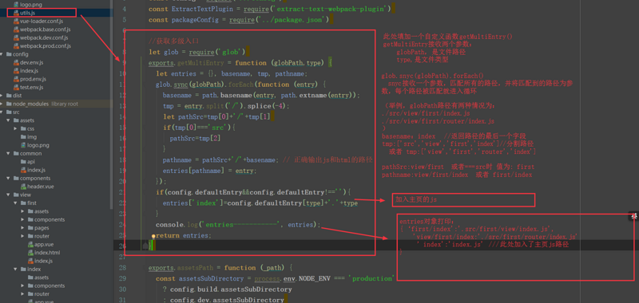The height and width of the screenshot is (303, 639).
Task: Collapse the view folder arrow
Action: click(9, 195)
